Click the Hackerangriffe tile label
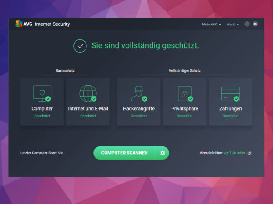Image resolution: width=273 pixels, height=204 pixels. coord(139,109)
